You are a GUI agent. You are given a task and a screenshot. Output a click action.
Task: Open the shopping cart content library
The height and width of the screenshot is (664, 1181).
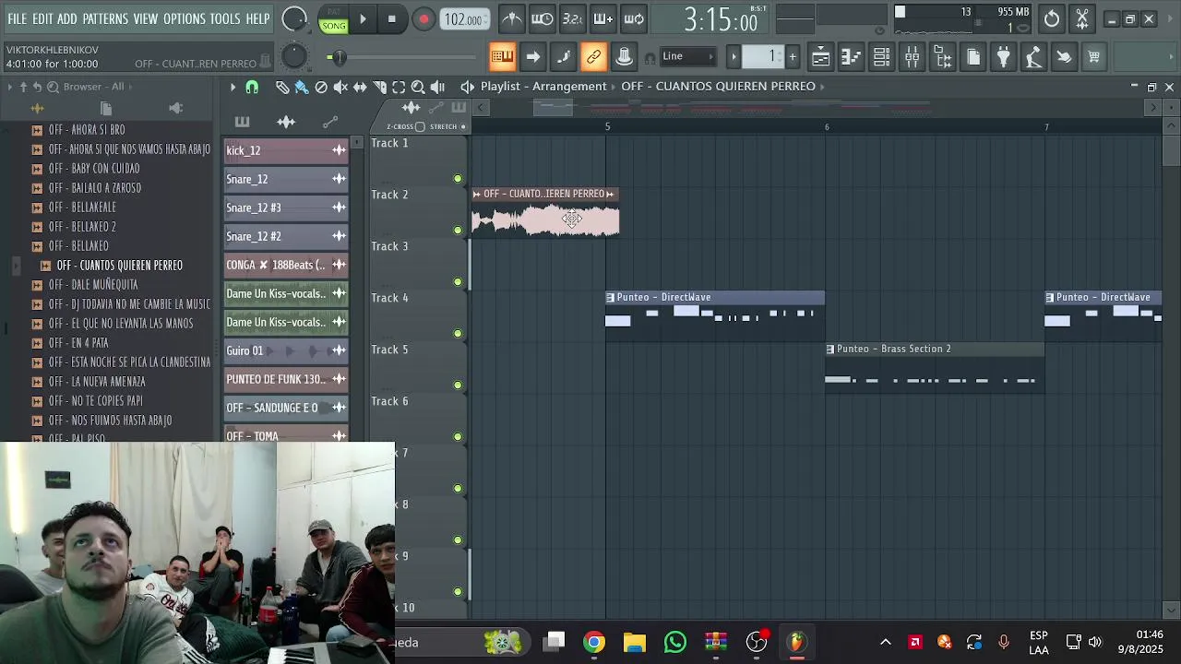point(1094,57)
